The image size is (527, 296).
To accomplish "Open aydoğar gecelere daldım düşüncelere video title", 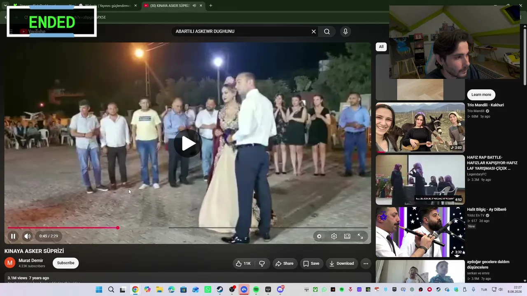I will coord(488,264).
